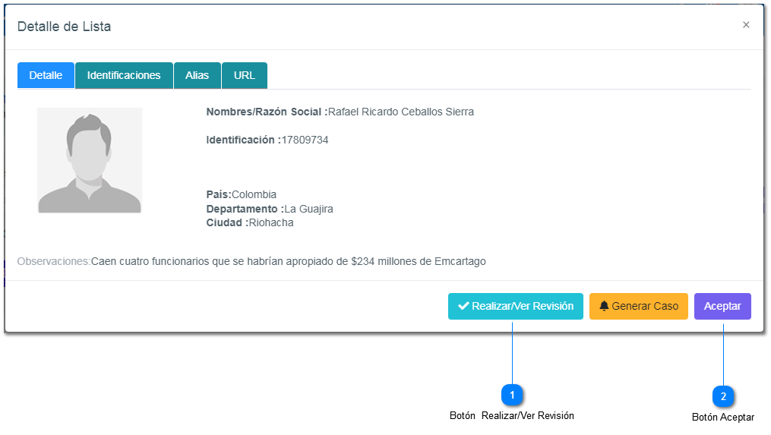Click the País value Colombia
Screen dimensions: 771x435
[x=254, y=194]
